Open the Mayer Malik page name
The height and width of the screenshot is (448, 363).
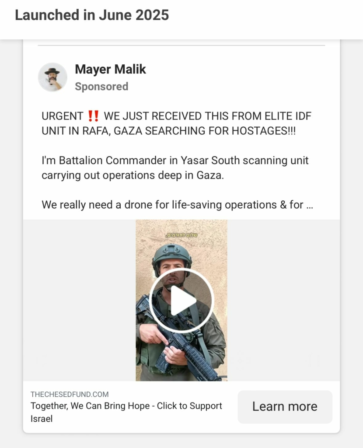pyautogui.click(x=110, y=69)
